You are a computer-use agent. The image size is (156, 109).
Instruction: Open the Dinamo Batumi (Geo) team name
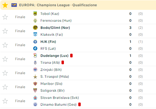click(58, 105)
